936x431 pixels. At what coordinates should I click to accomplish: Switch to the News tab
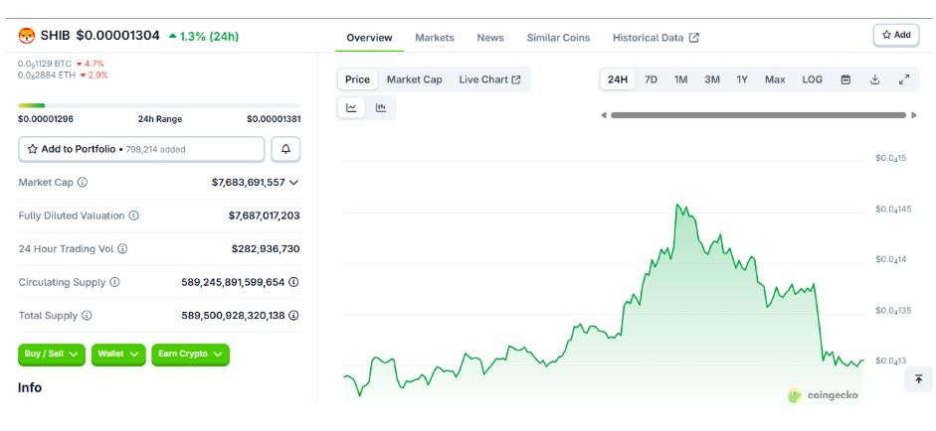490,38
